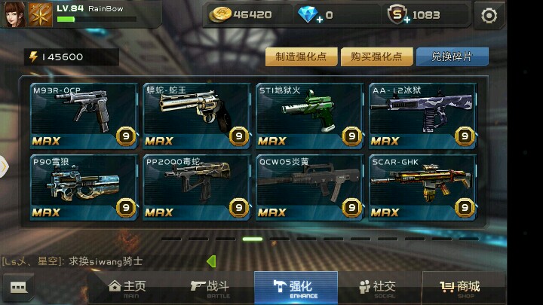Select the SCAR-GHK weapon card
Image resolution: width=543 pixels, height=305 pixels.
[x=423, y=187]
